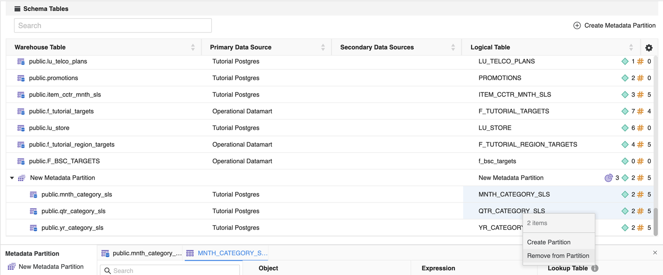Sort by Warehouse Table column arrows
Screen dimensions: 663x275
pyautogui.click(x=193, y=48)
